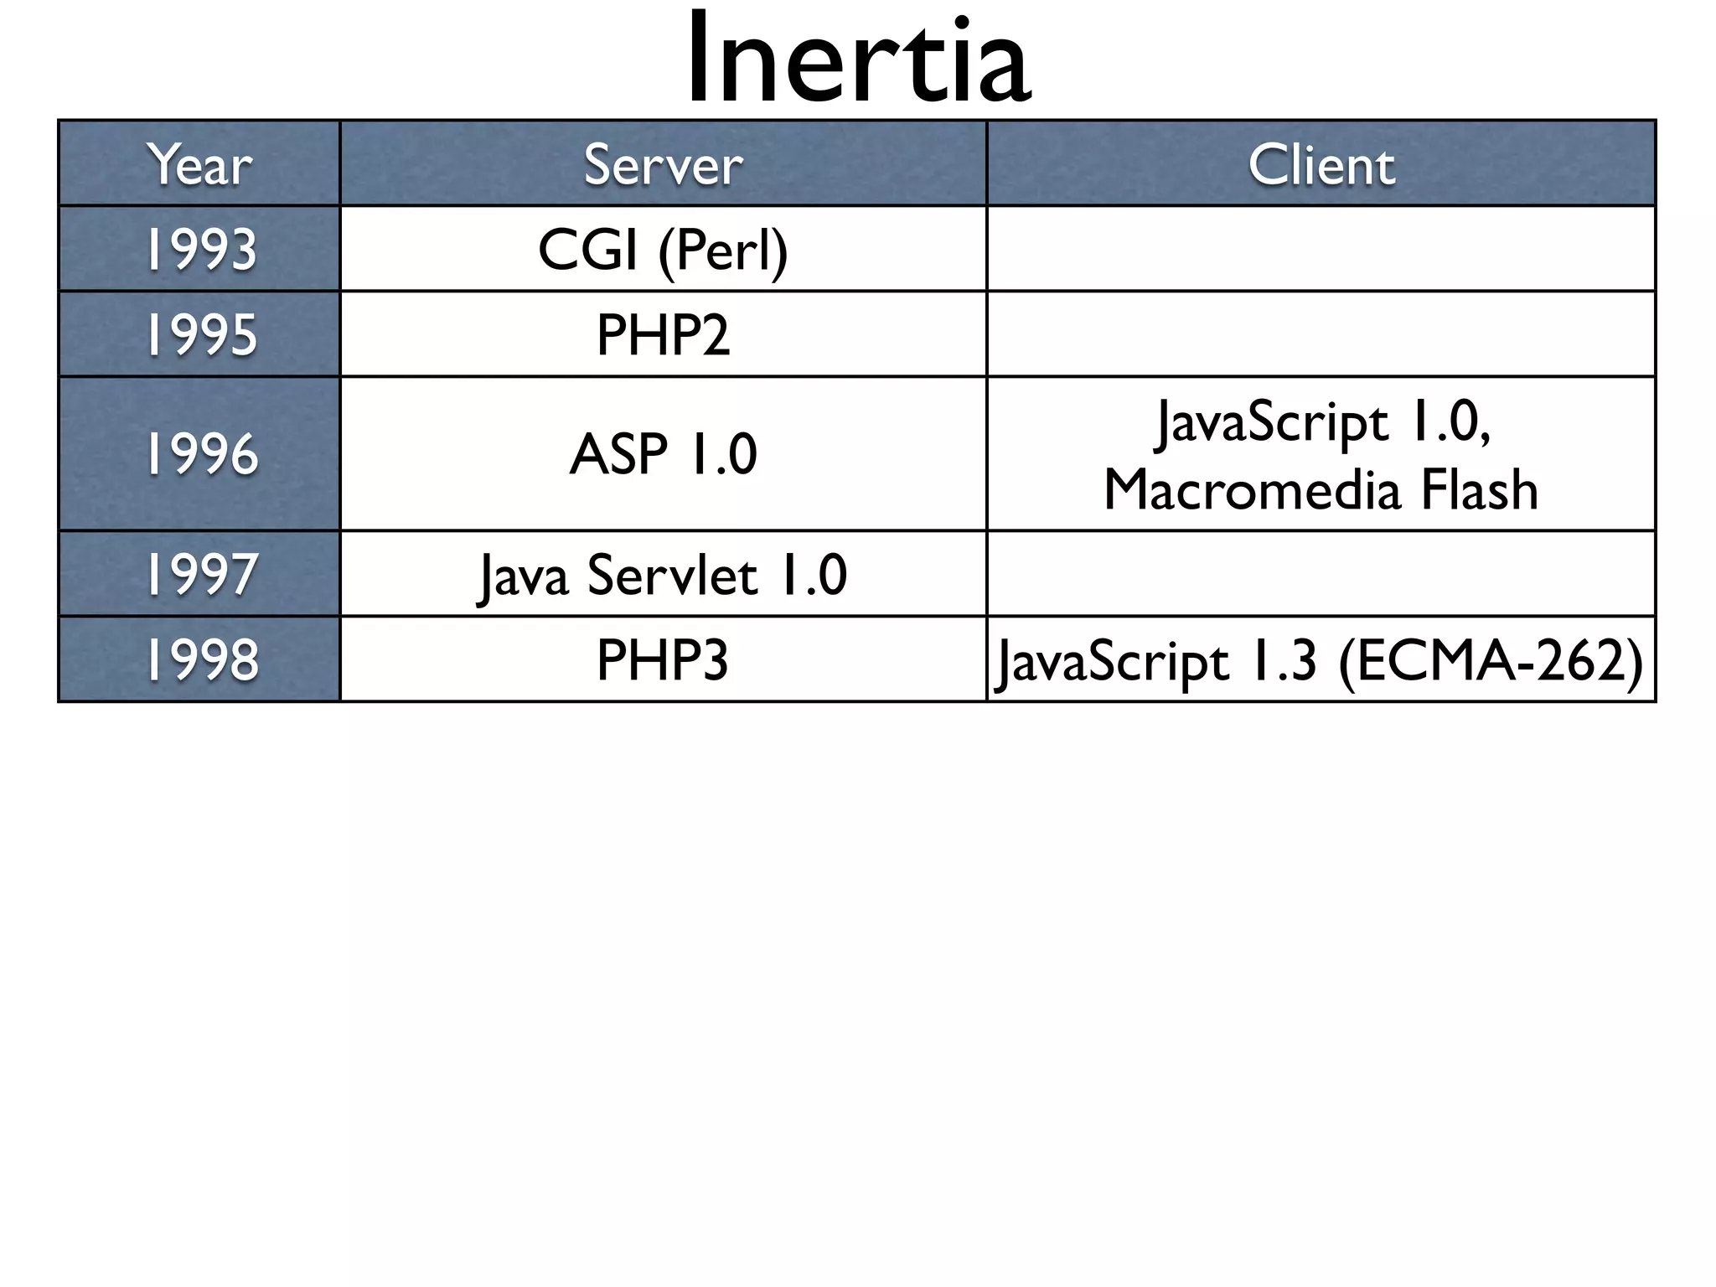Click the empty client cell for 1997
This screenshot has width=1716, height=1287.
[1321, 575]
